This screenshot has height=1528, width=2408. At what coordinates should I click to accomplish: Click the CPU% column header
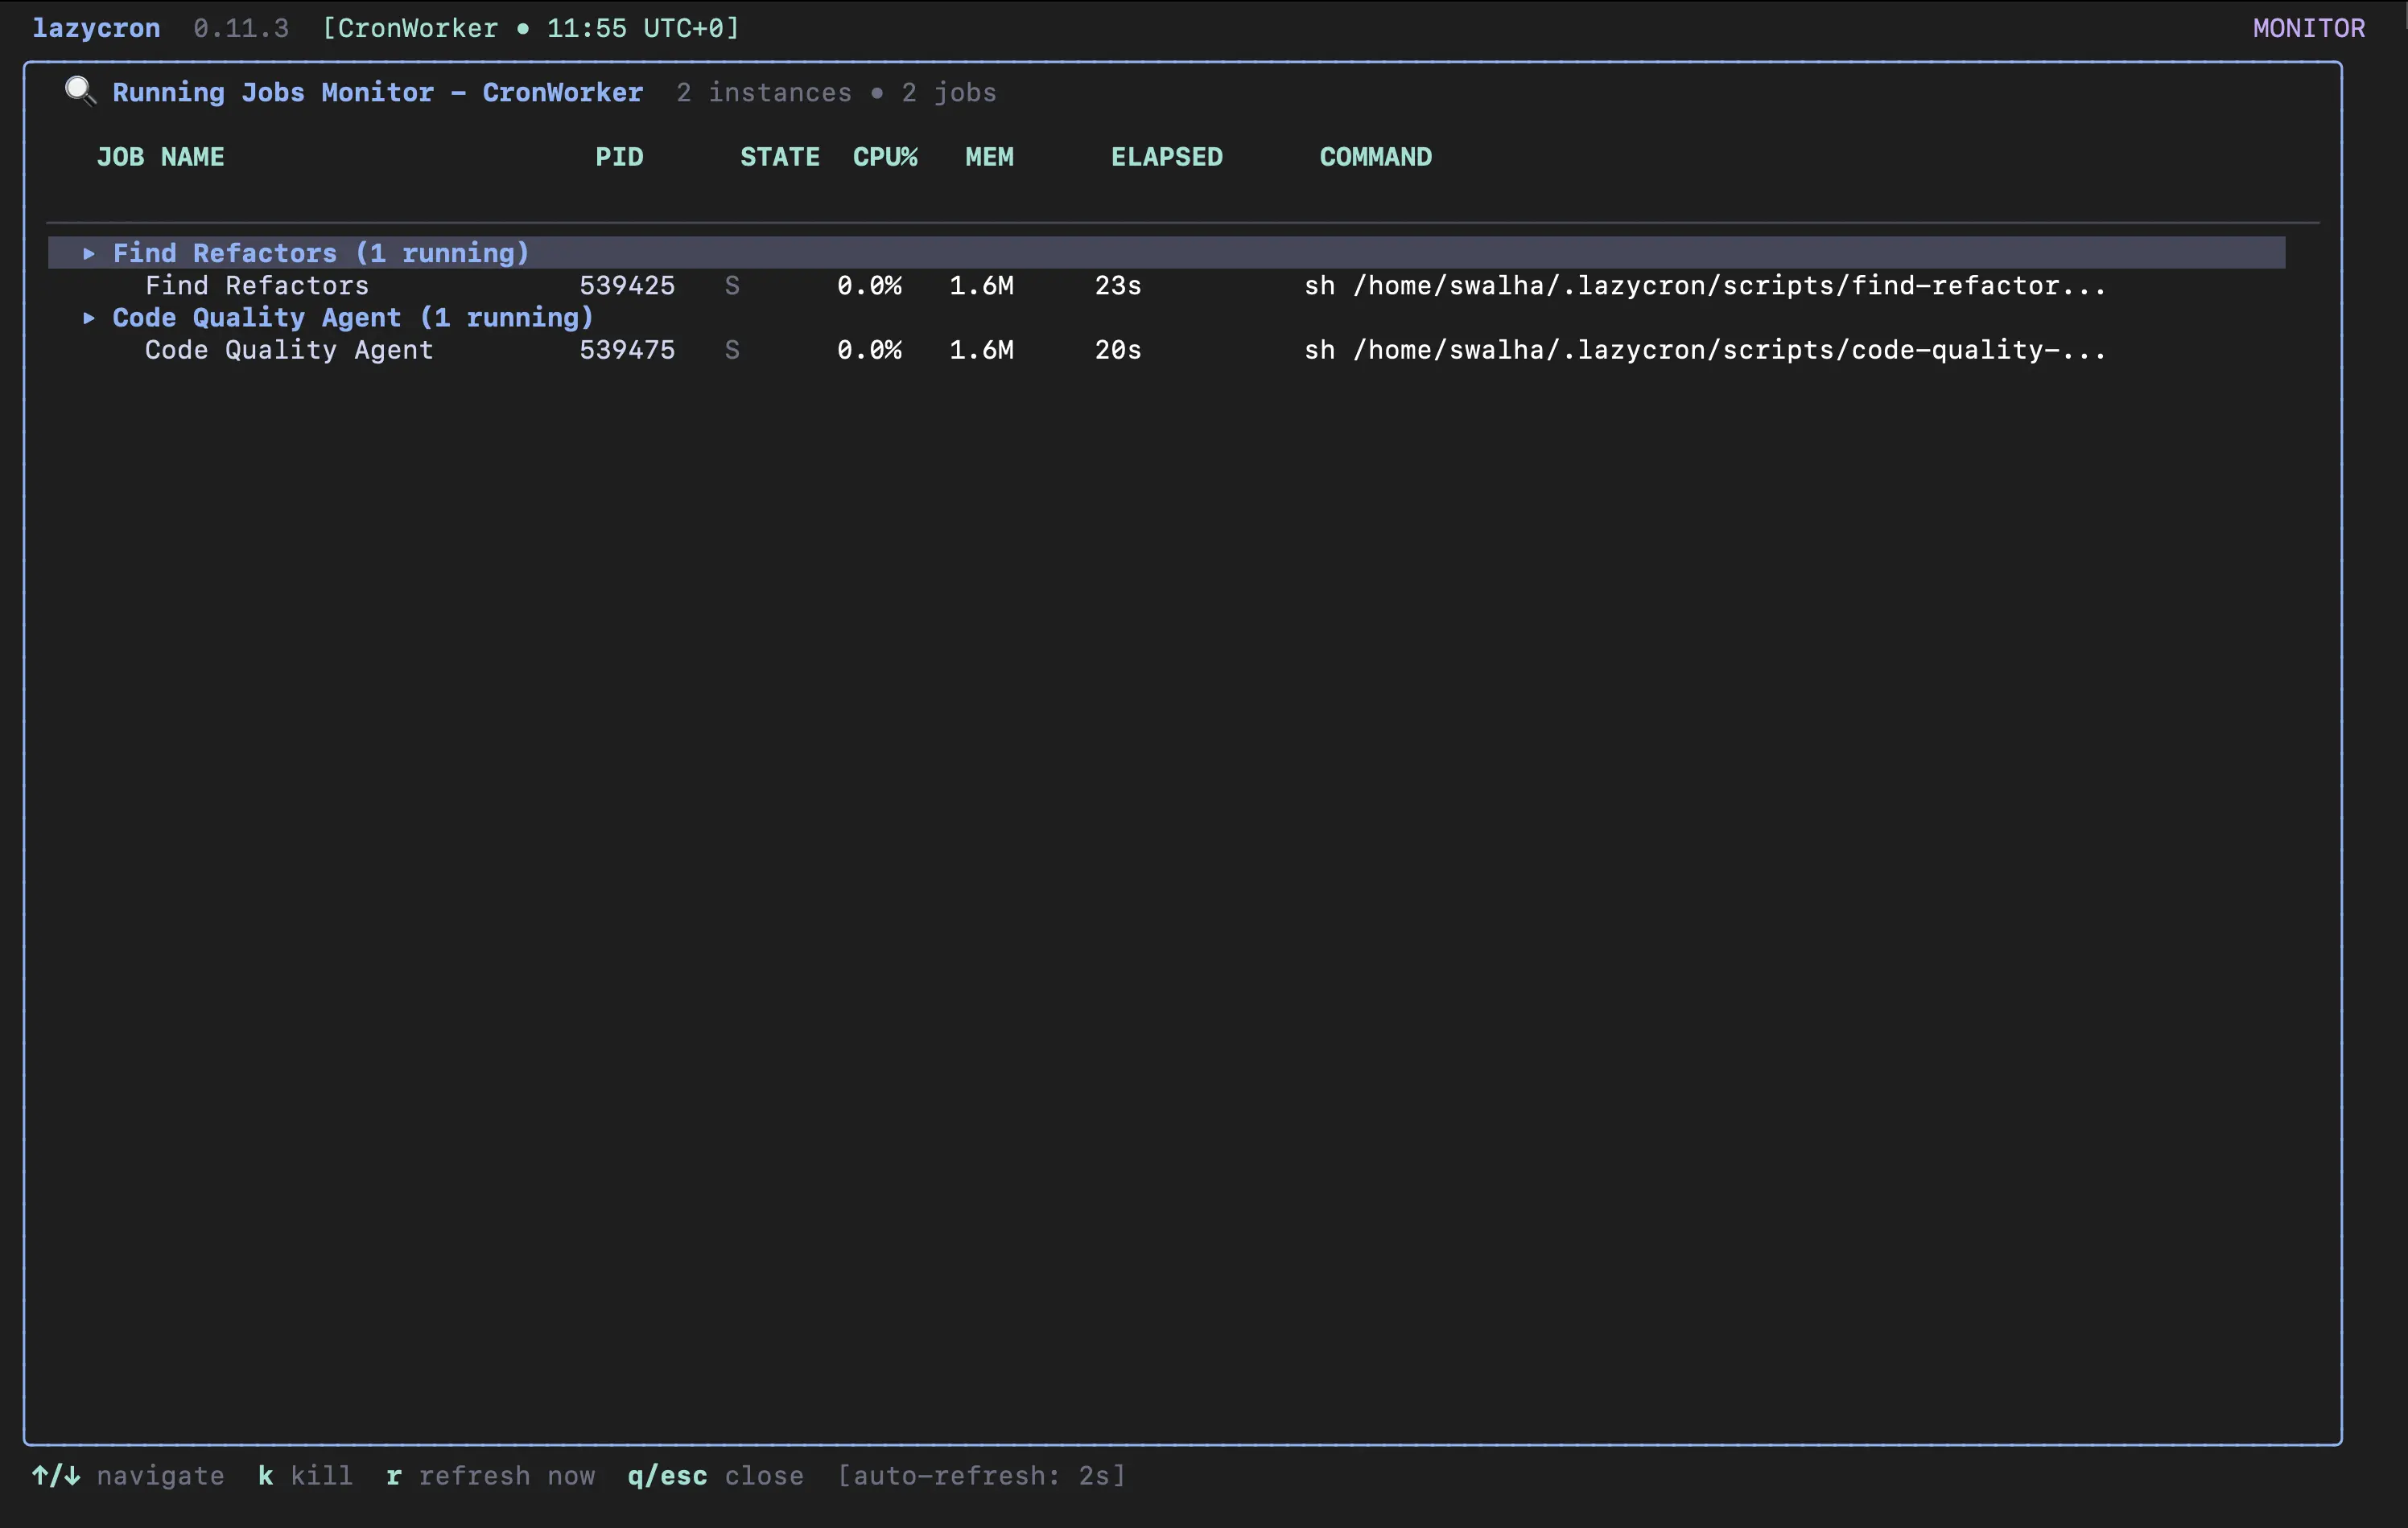pos(884,157)
